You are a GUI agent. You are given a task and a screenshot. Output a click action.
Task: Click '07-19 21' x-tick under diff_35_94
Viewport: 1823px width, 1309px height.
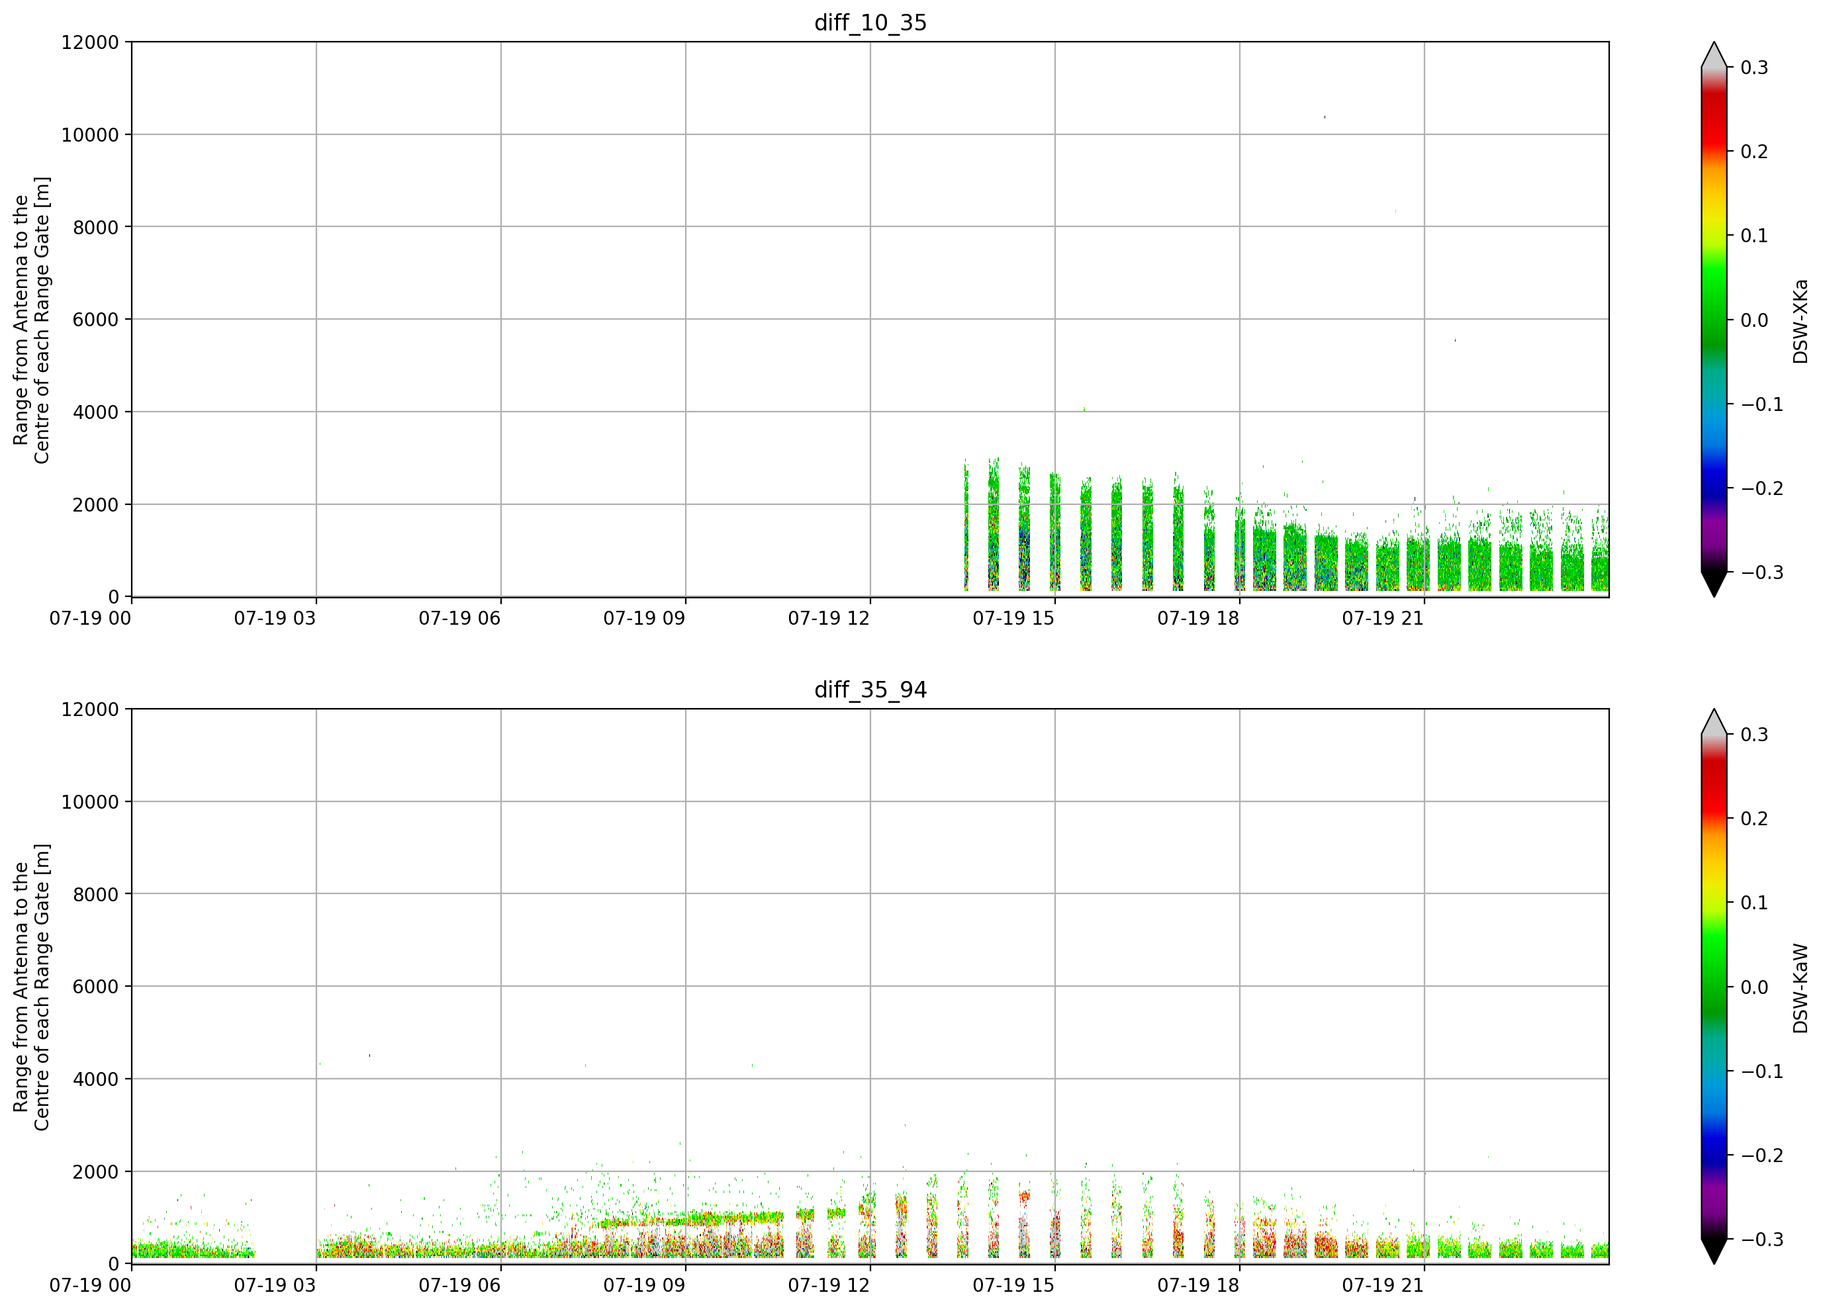[x=1383, y=1285]
